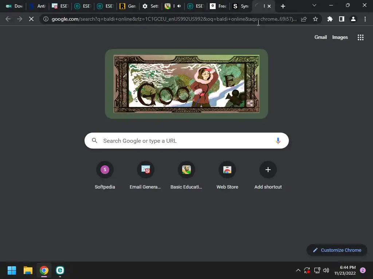This screenshot has width=373, height=279.
Task: Open File Explorer from taskbar
Action: pyautogui.click(x=28, y=270)
